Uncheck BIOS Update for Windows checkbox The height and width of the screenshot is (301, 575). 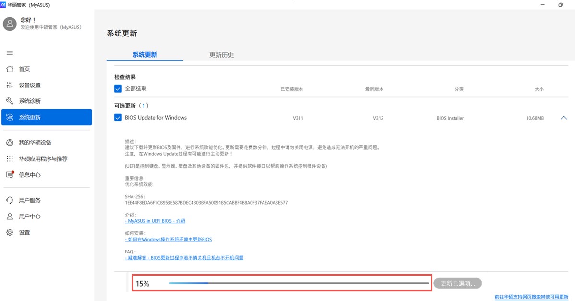point(118,118)
